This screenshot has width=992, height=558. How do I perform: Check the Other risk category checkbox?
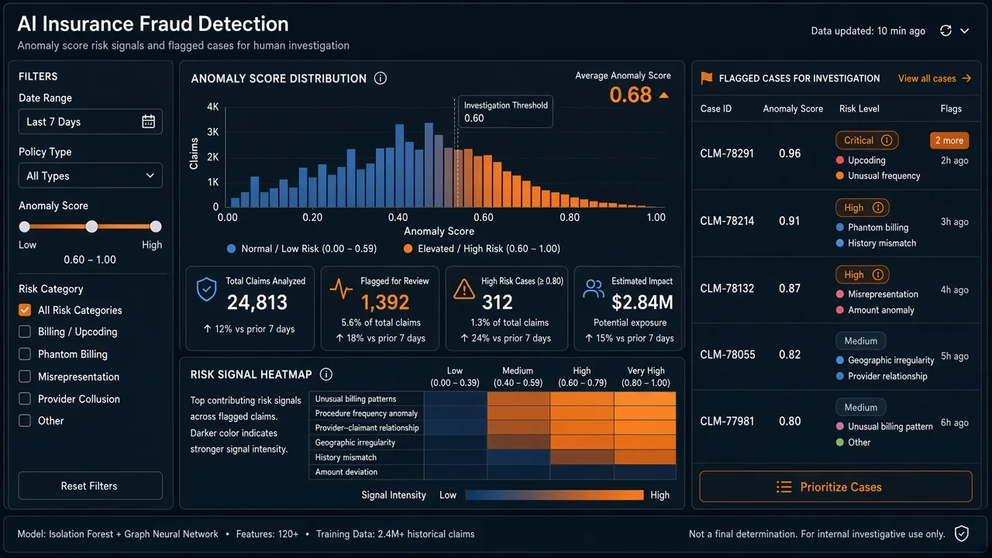click(x=25, y=421)
